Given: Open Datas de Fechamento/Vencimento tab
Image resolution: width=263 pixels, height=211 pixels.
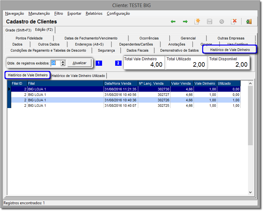Looking at the screenshot, I should coord(91,38).
